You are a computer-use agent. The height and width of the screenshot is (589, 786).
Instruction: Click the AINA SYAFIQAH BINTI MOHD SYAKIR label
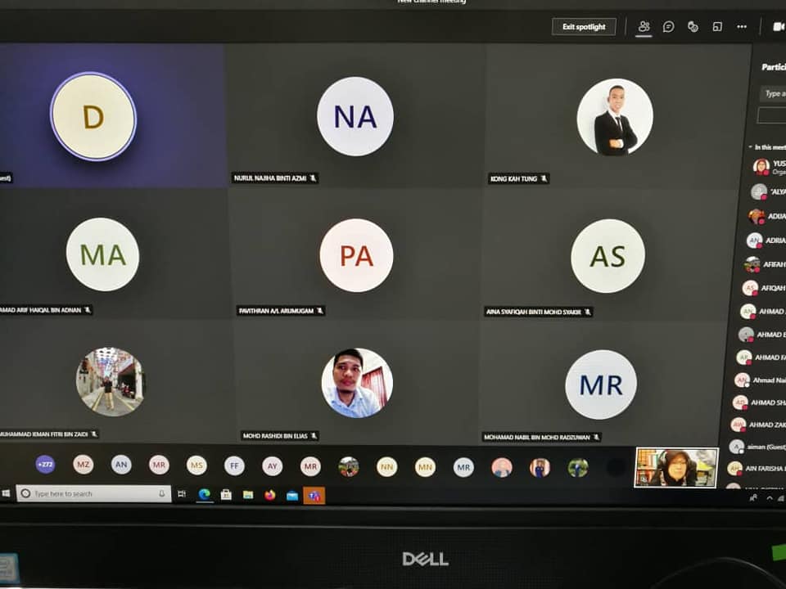click(533, 312)
